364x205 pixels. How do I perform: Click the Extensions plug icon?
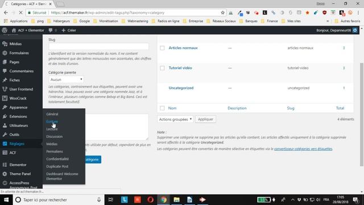5,116
